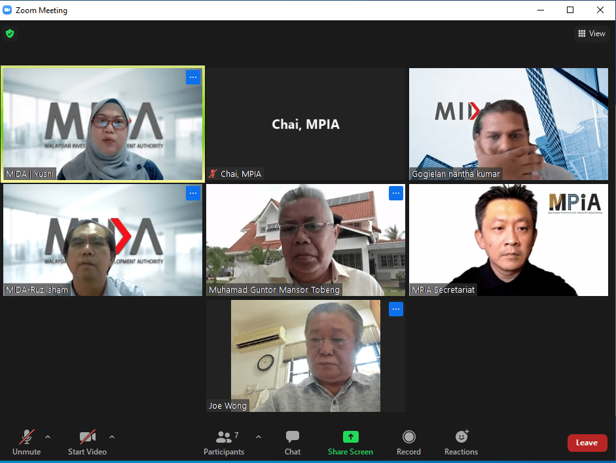
Task: Select the MPIA Secretariat video tile
Action: coord(509,240)
